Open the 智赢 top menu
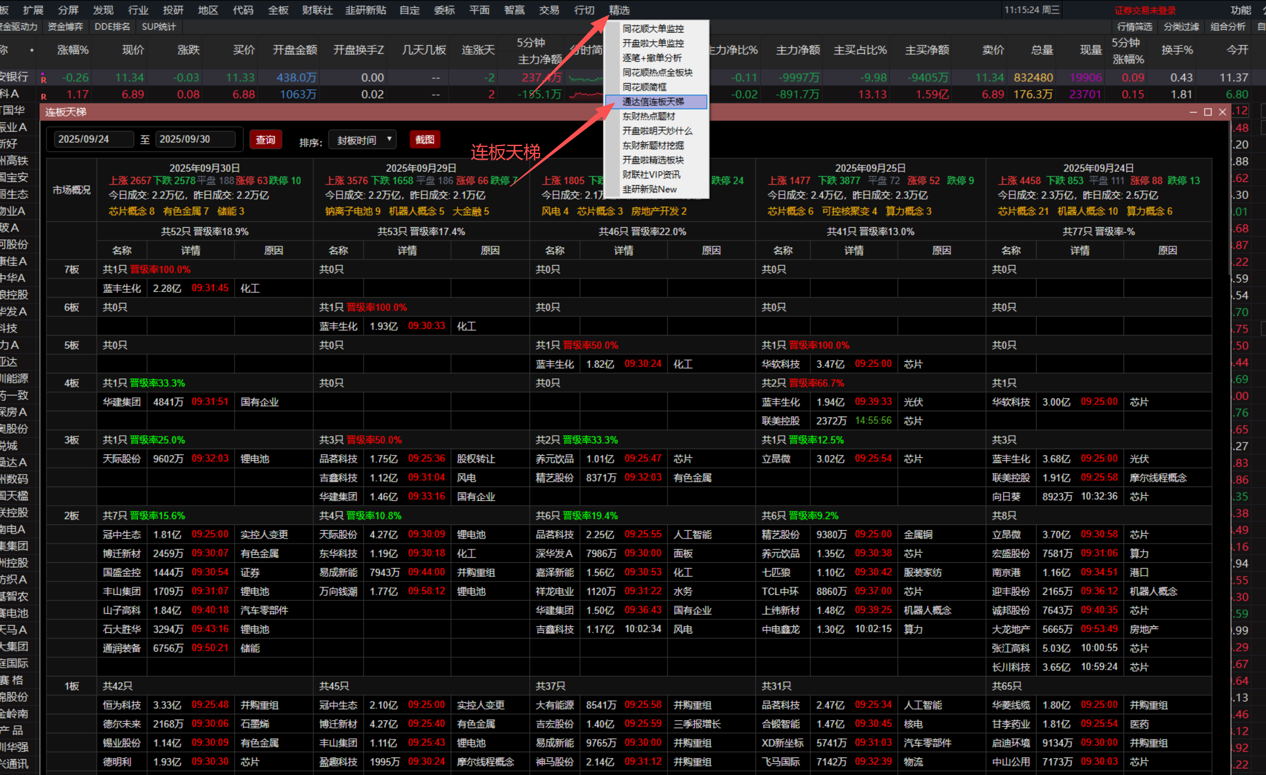 point(514,10)
